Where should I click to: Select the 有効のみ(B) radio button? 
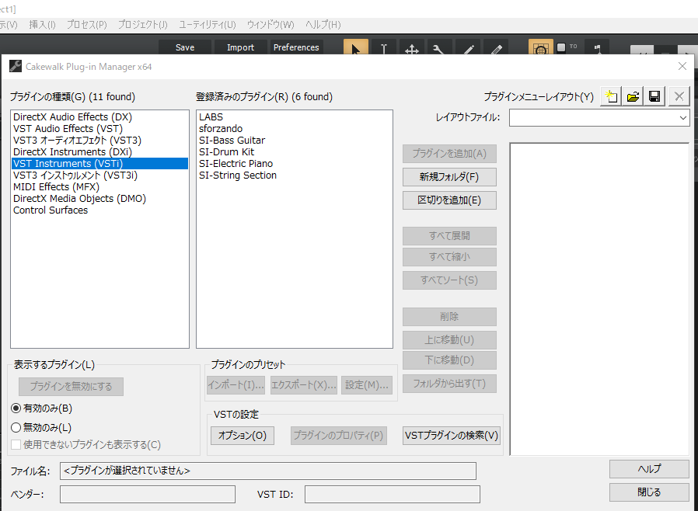tap(17, 408)
